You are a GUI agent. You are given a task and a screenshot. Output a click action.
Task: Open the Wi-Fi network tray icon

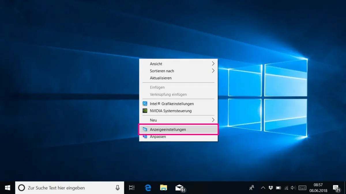click(286, 188)
